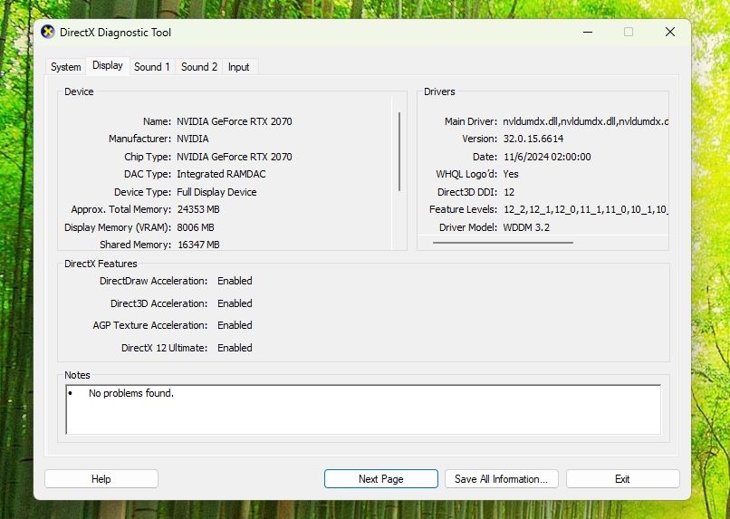Click the Direct3D DDI value '12'
Viewport: 730px width, 519px height.
point(509,192)
